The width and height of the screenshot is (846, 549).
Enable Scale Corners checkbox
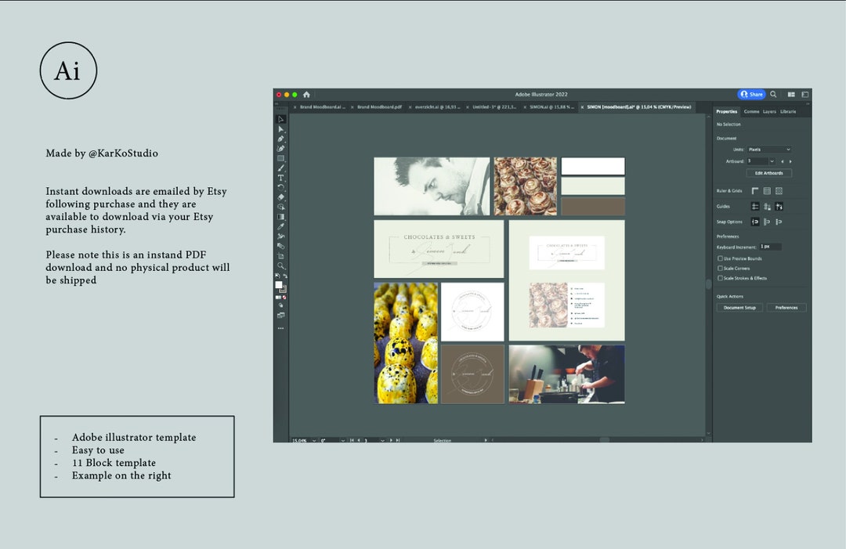click(x=720, y=268)
